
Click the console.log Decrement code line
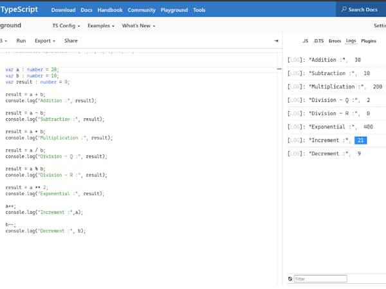[x=46, y=231]
